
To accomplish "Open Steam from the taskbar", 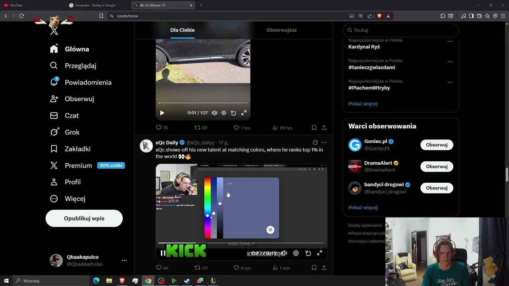I will (187, 281).
